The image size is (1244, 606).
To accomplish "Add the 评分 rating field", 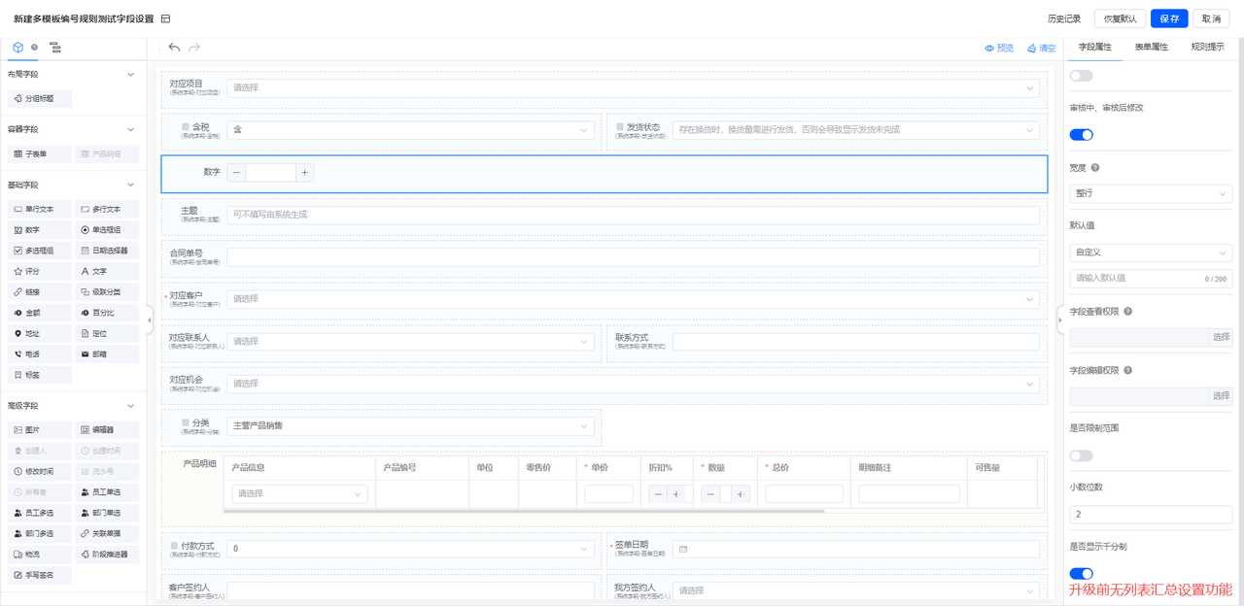I will coord(39,271).
